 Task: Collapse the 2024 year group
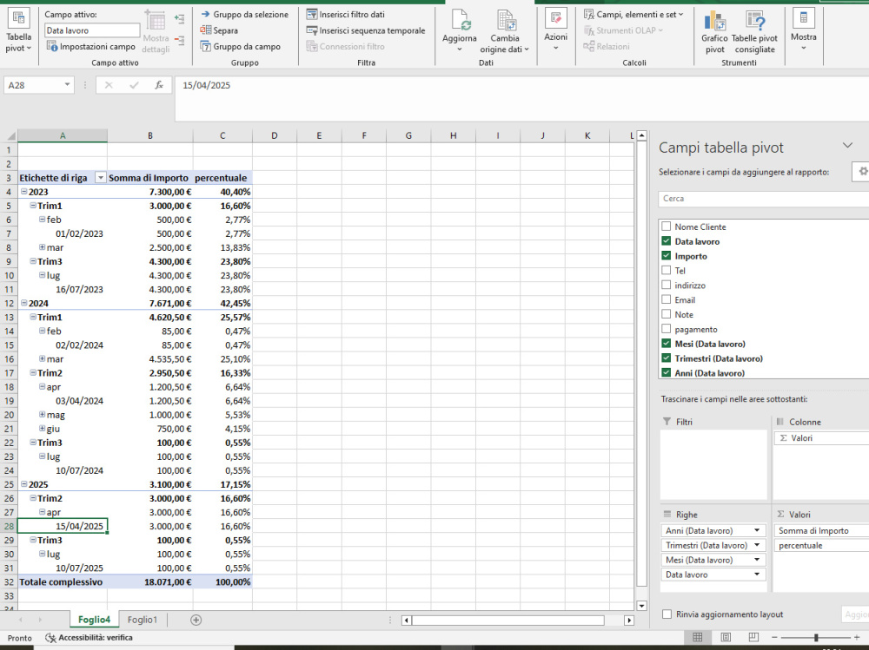(23, 303)
